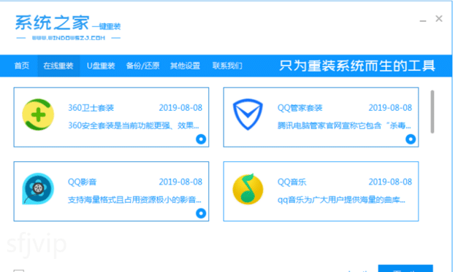Click the 2019-08-08 date on 360卫士套装 card
Image resolution: width=453 pixels, height=272 pixels.
[180, 108]
